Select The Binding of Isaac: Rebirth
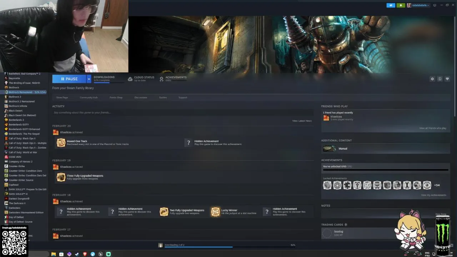The height and width of the screenshot is (257, 457). pyautogui.click(x=24, y=83)
